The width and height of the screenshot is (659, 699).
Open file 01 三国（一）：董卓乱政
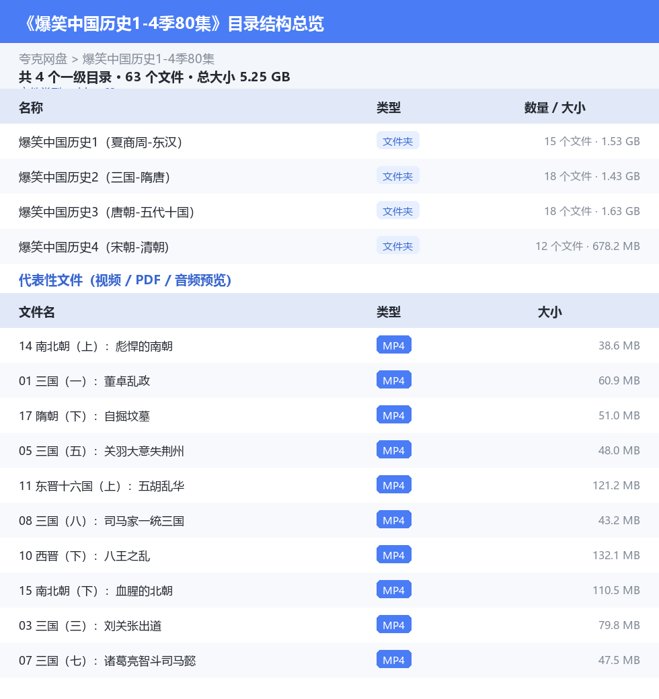pos(84,381)
